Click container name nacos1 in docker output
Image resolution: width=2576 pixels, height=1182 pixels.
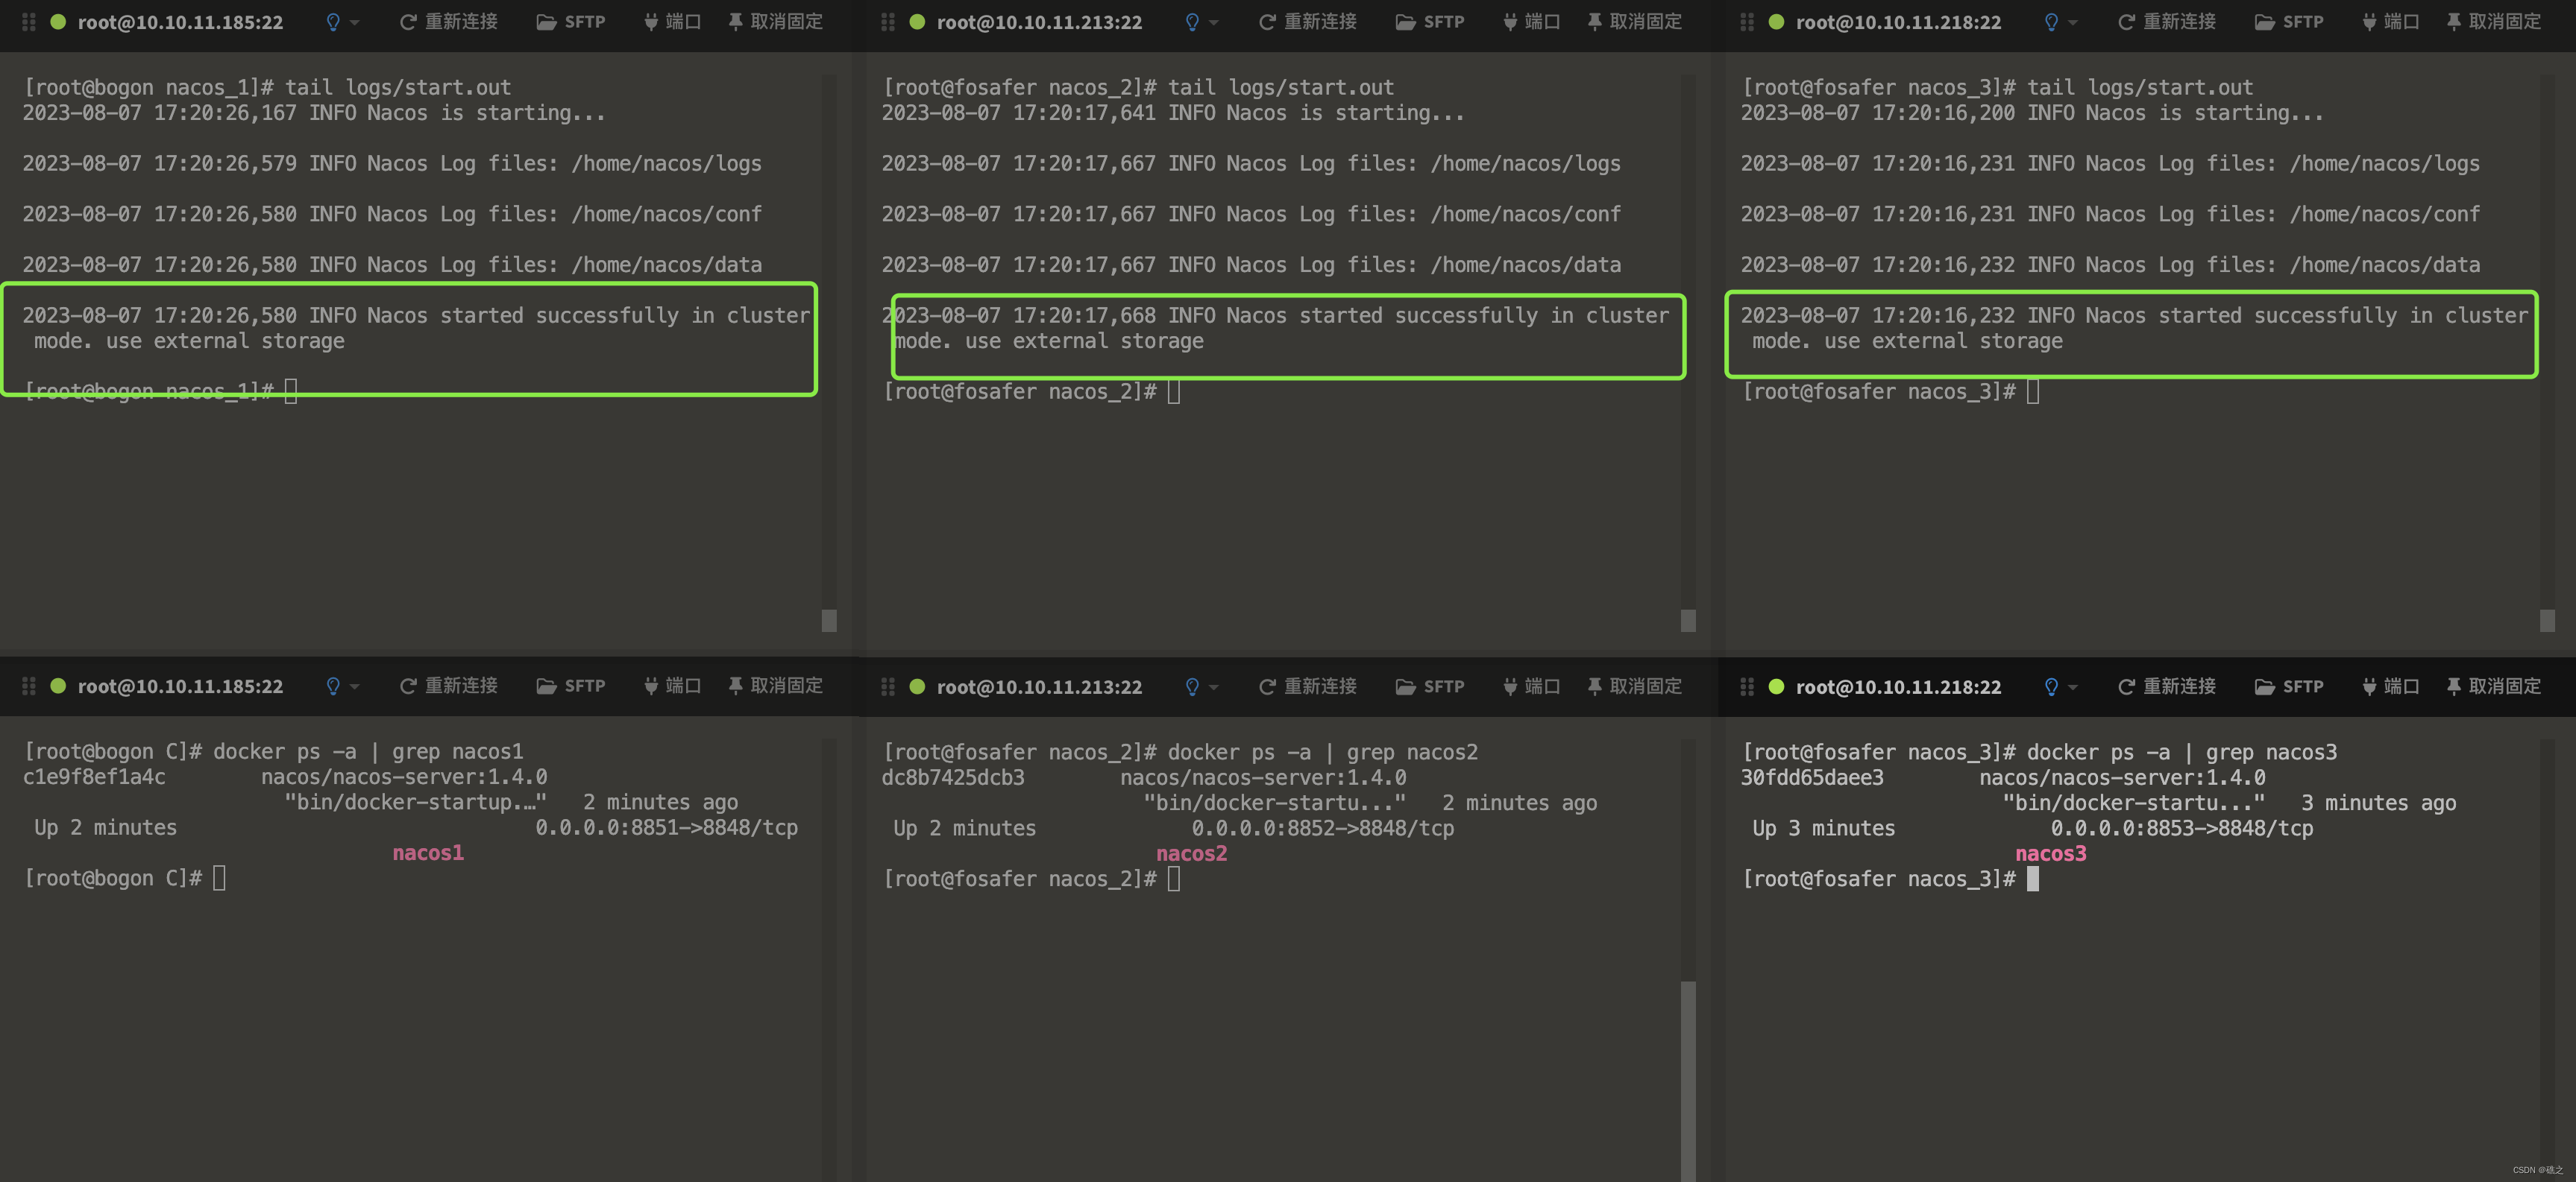click(x=428, y=853)
